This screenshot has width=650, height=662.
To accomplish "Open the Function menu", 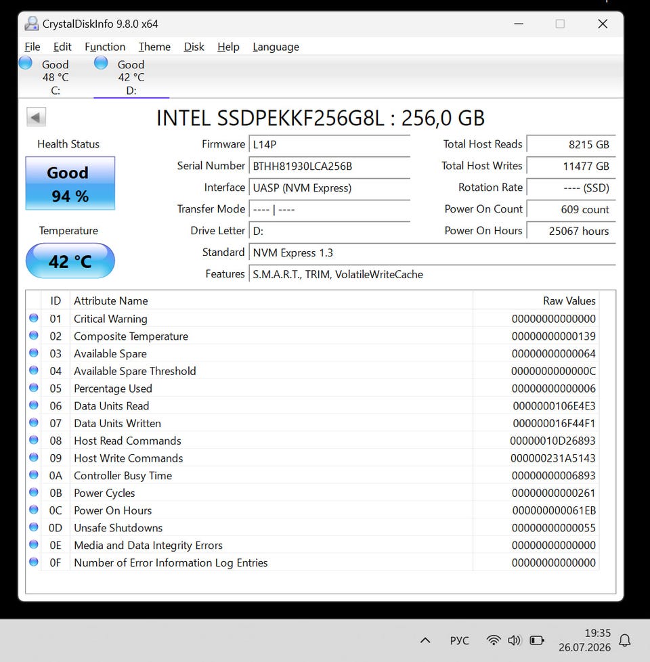I will click(105, 47).
